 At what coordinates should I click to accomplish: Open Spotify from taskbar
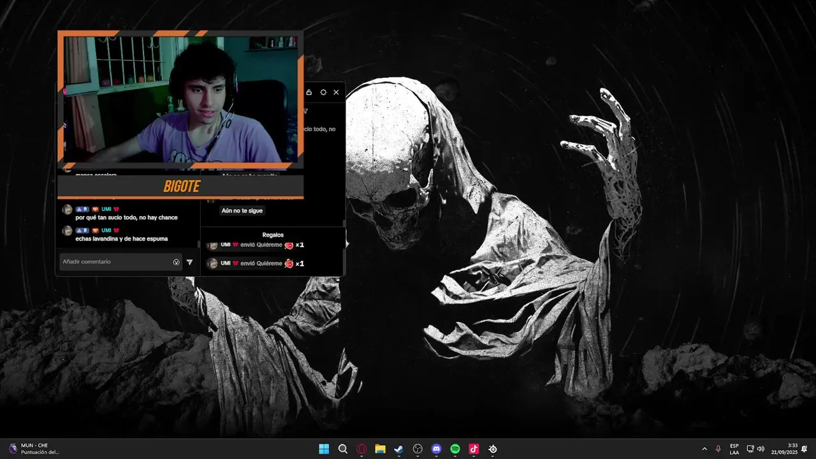tap(455, 449)
